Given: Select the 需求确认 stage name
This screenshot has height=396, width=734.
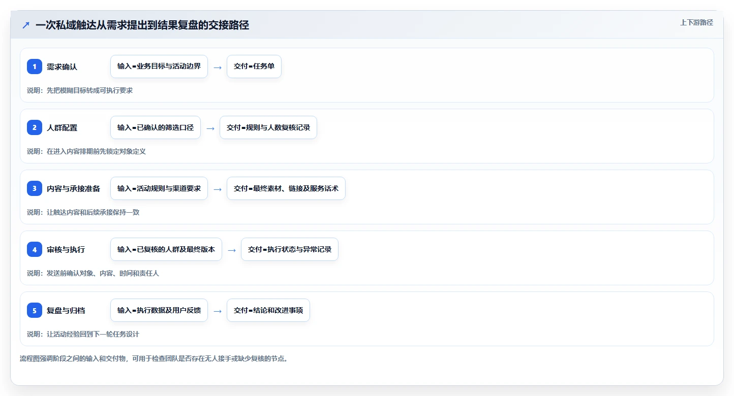Looking at the screenshot, I should point(62,67).
